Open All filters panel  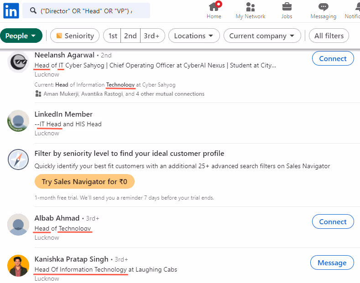click(329, 36)
